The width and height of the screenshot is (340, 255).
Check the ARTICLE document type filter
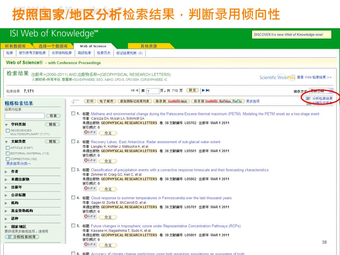8,148
